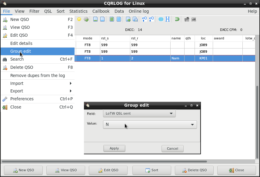Open the Statistics menu
The width and height of the screenshot is (260, 177).
click(x=78, y=11)
